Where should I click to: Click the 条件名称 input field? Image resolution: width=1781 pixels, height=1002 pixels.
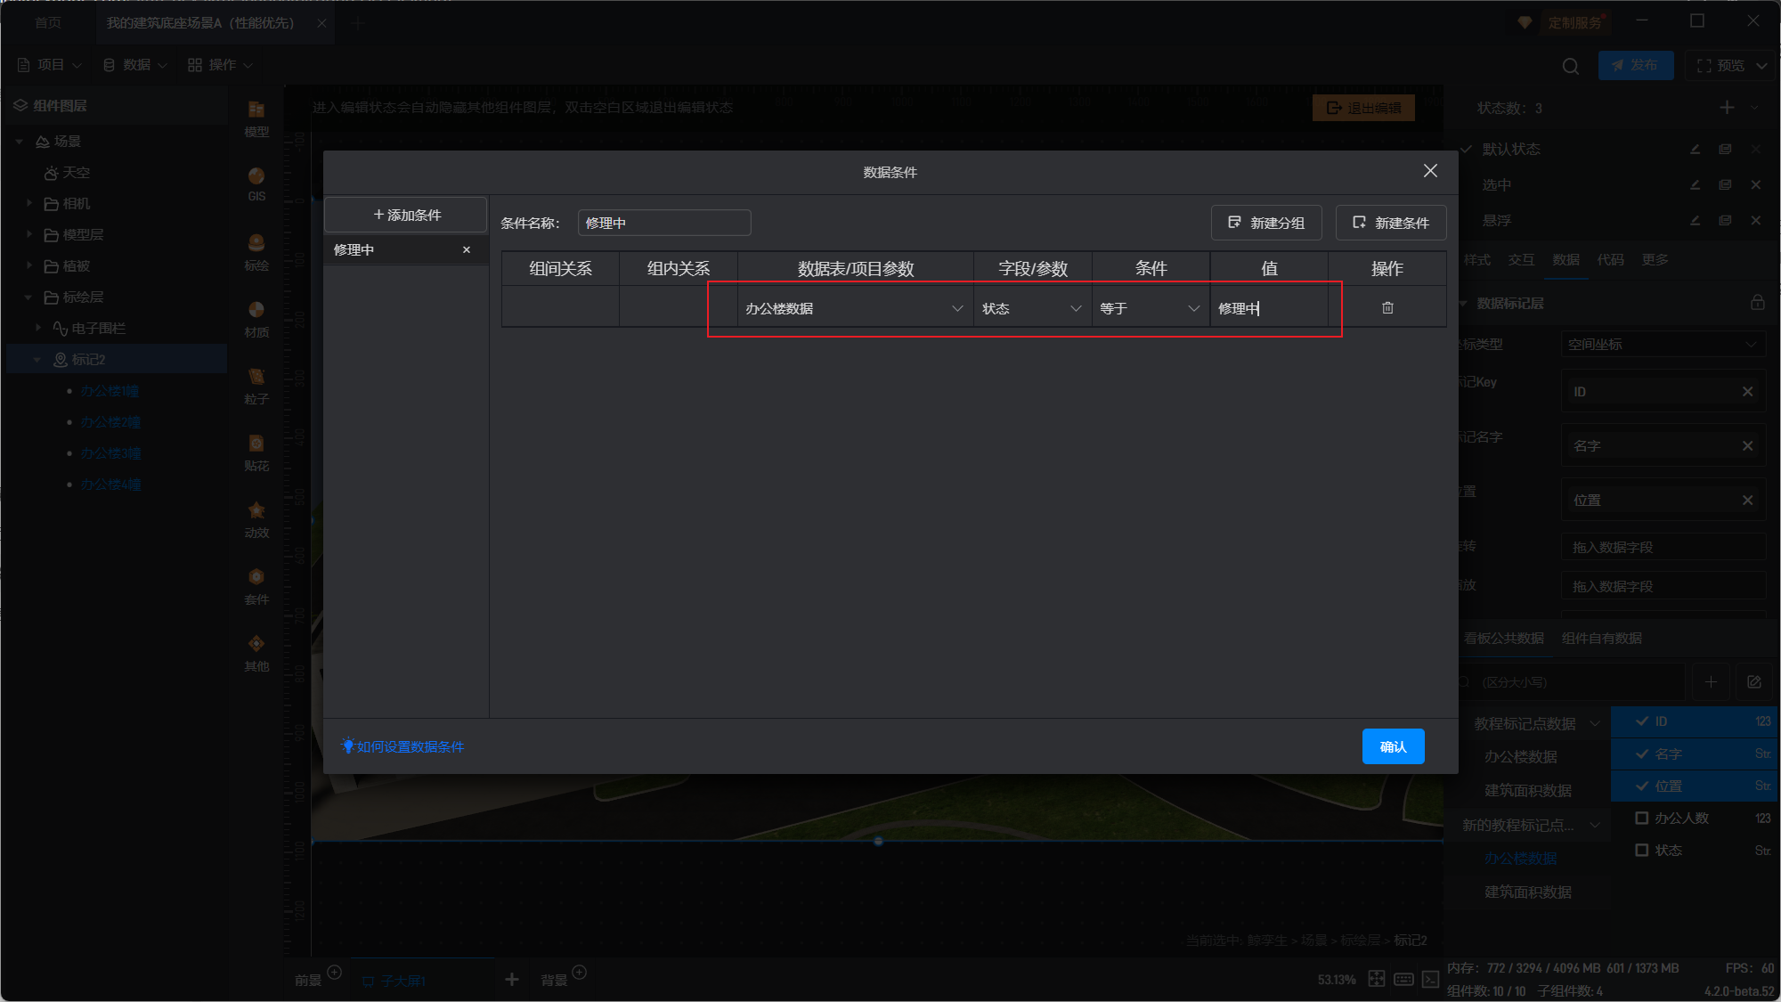[x=663, y=223]
